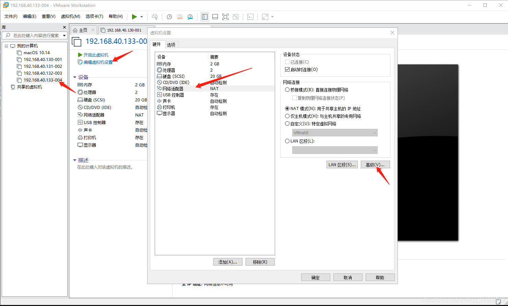Open the 帮助(H) menu
This screenshot has height=306, width=508.
[116, 16]
